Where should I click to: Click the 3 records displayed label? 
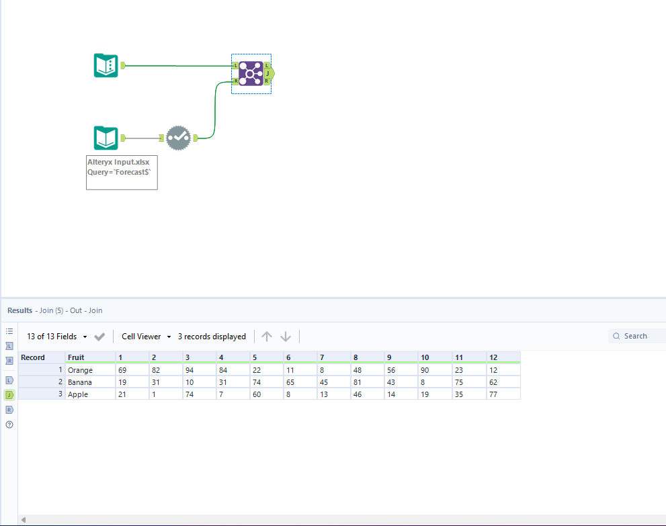212,337
